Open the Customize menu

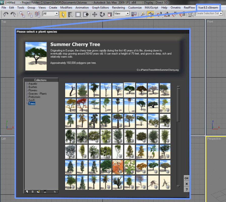click(x=135, y=8)
